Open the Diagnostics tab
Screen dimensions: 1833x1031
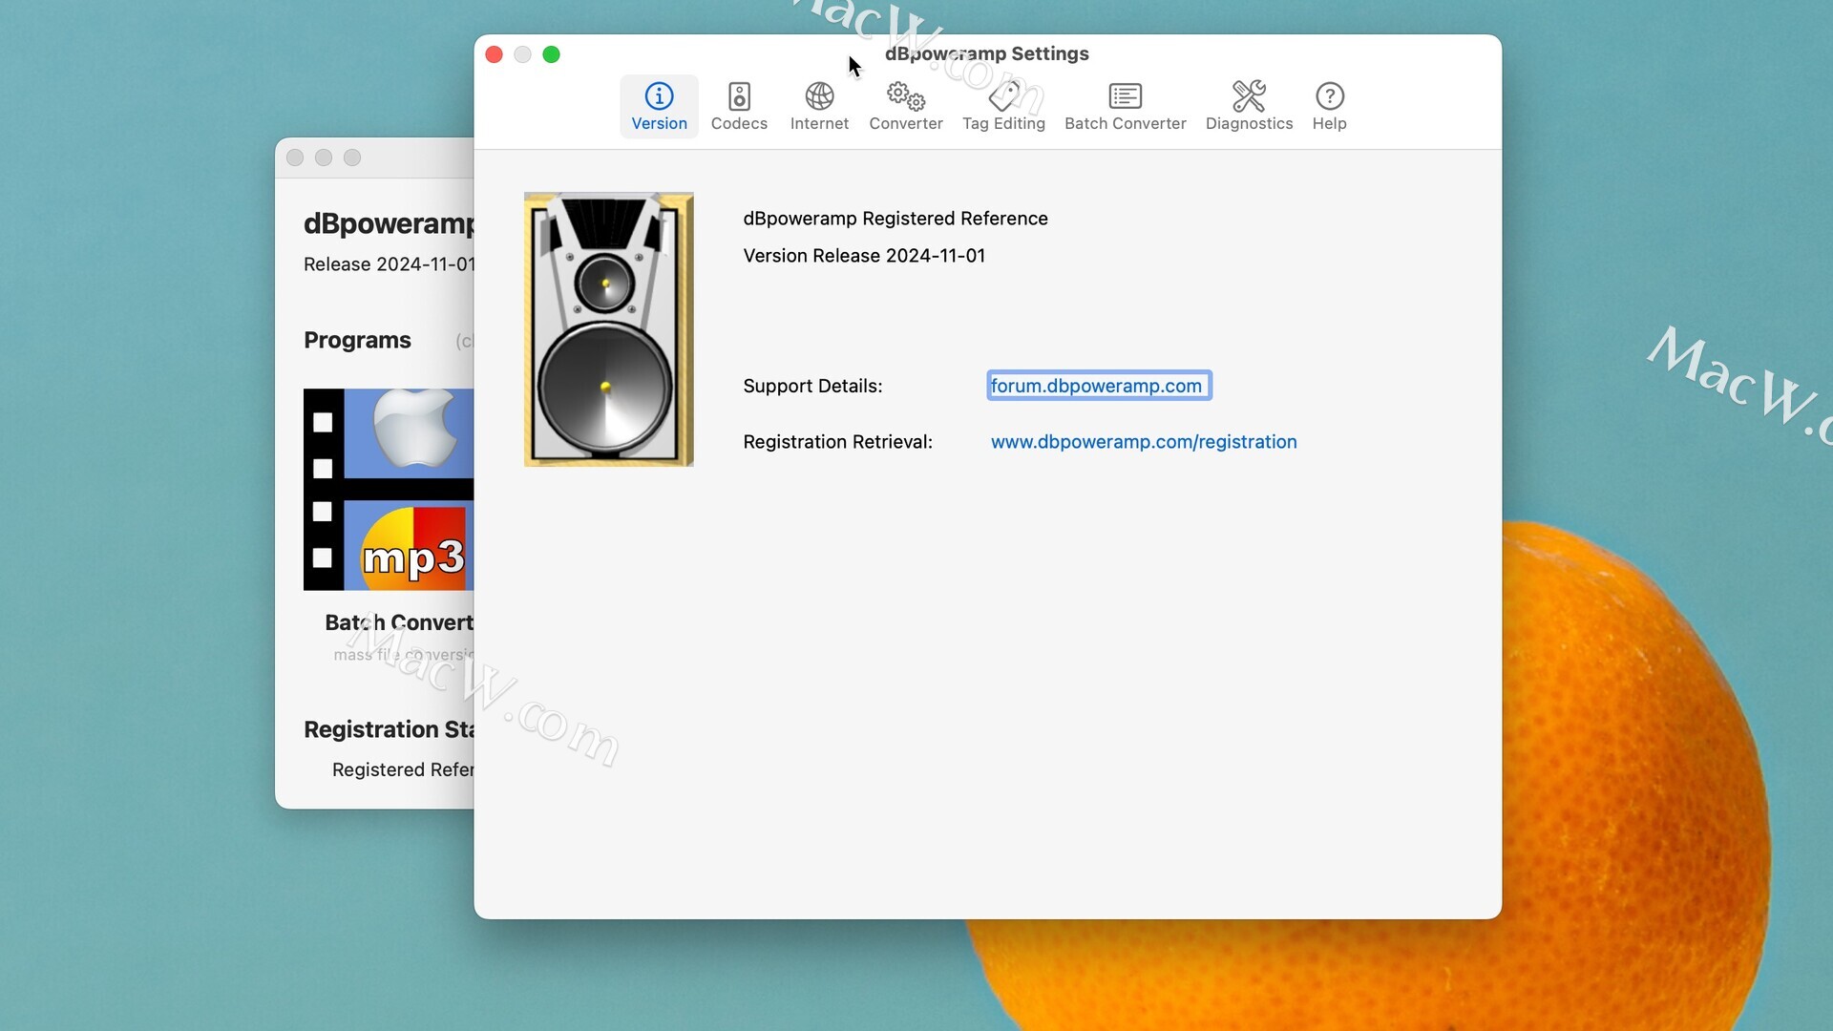[1249, 107]
